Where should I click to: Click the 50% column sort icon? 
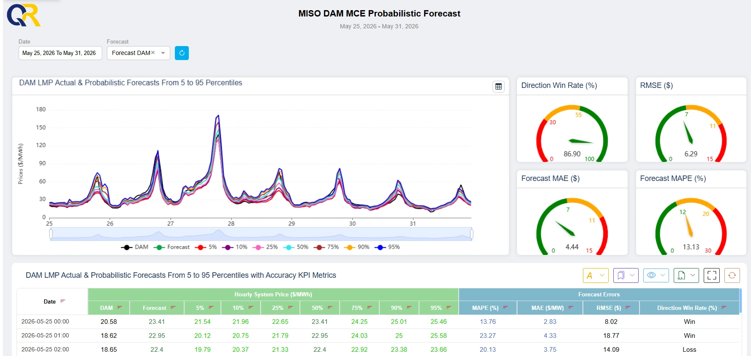pos(330,307)
